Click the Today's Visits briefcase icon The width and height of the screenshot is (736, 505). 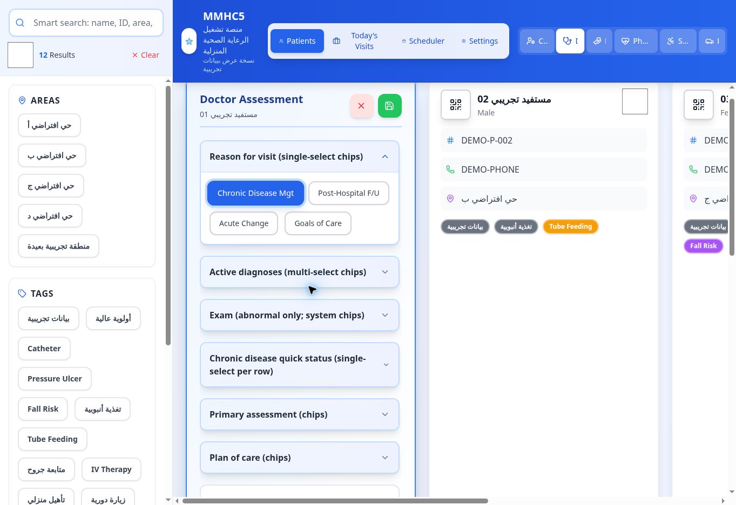point(336,41)
